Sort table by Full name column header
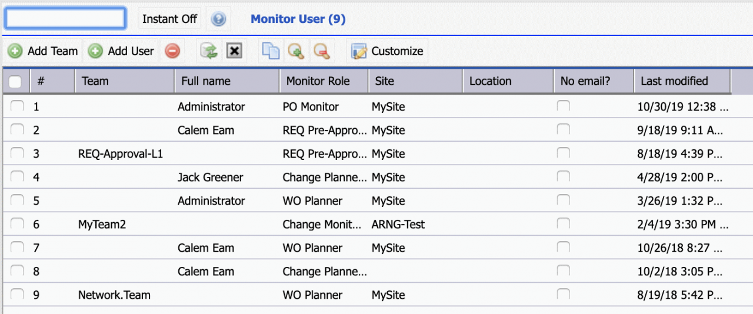The width and height of the screenshot is (753, 314). click(x=206, y=81)
